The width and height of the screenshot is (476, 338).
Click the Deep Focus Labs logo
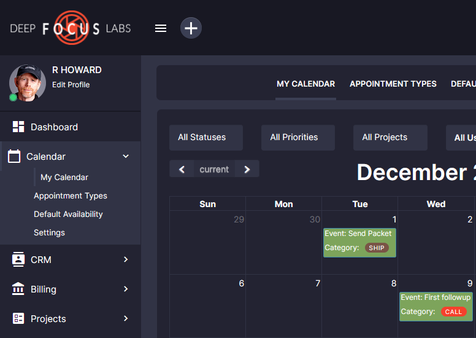(71, 28)
